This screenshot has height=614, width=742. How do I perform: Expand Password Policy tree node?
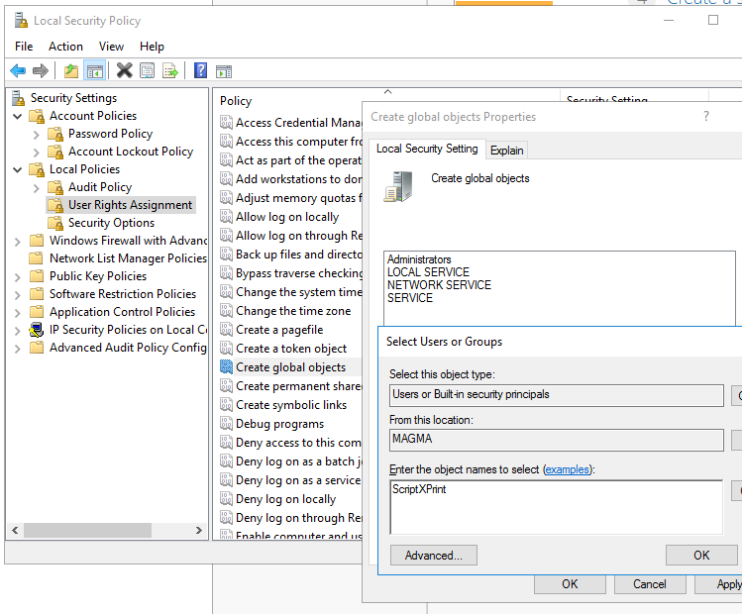pos(37,134)
